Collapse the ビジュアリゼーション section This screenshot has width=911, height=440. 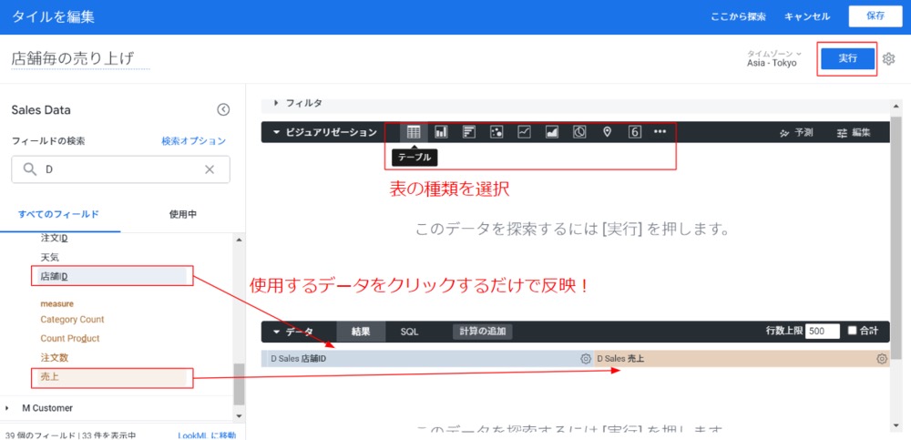coord(276,132)
